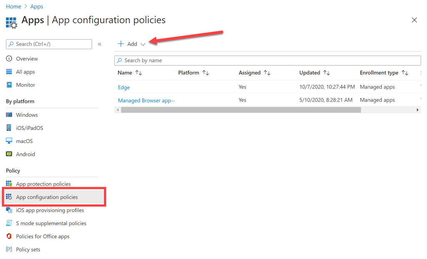This screenshot has height=259, width=427.
Task: Select the iOS/iPadOS device icon
Action: [x=9, y=128]
